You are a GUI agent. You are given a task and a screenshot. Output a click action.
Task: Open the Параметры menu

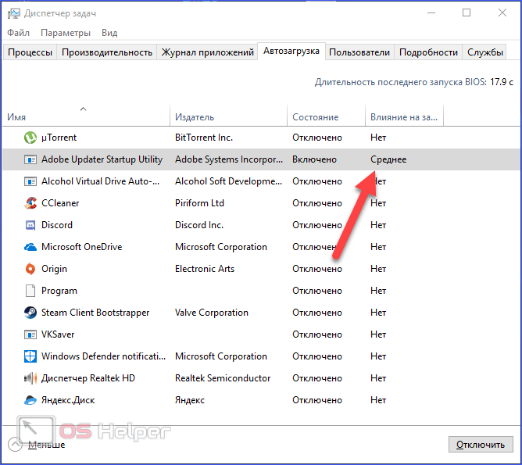coord(66,33)
